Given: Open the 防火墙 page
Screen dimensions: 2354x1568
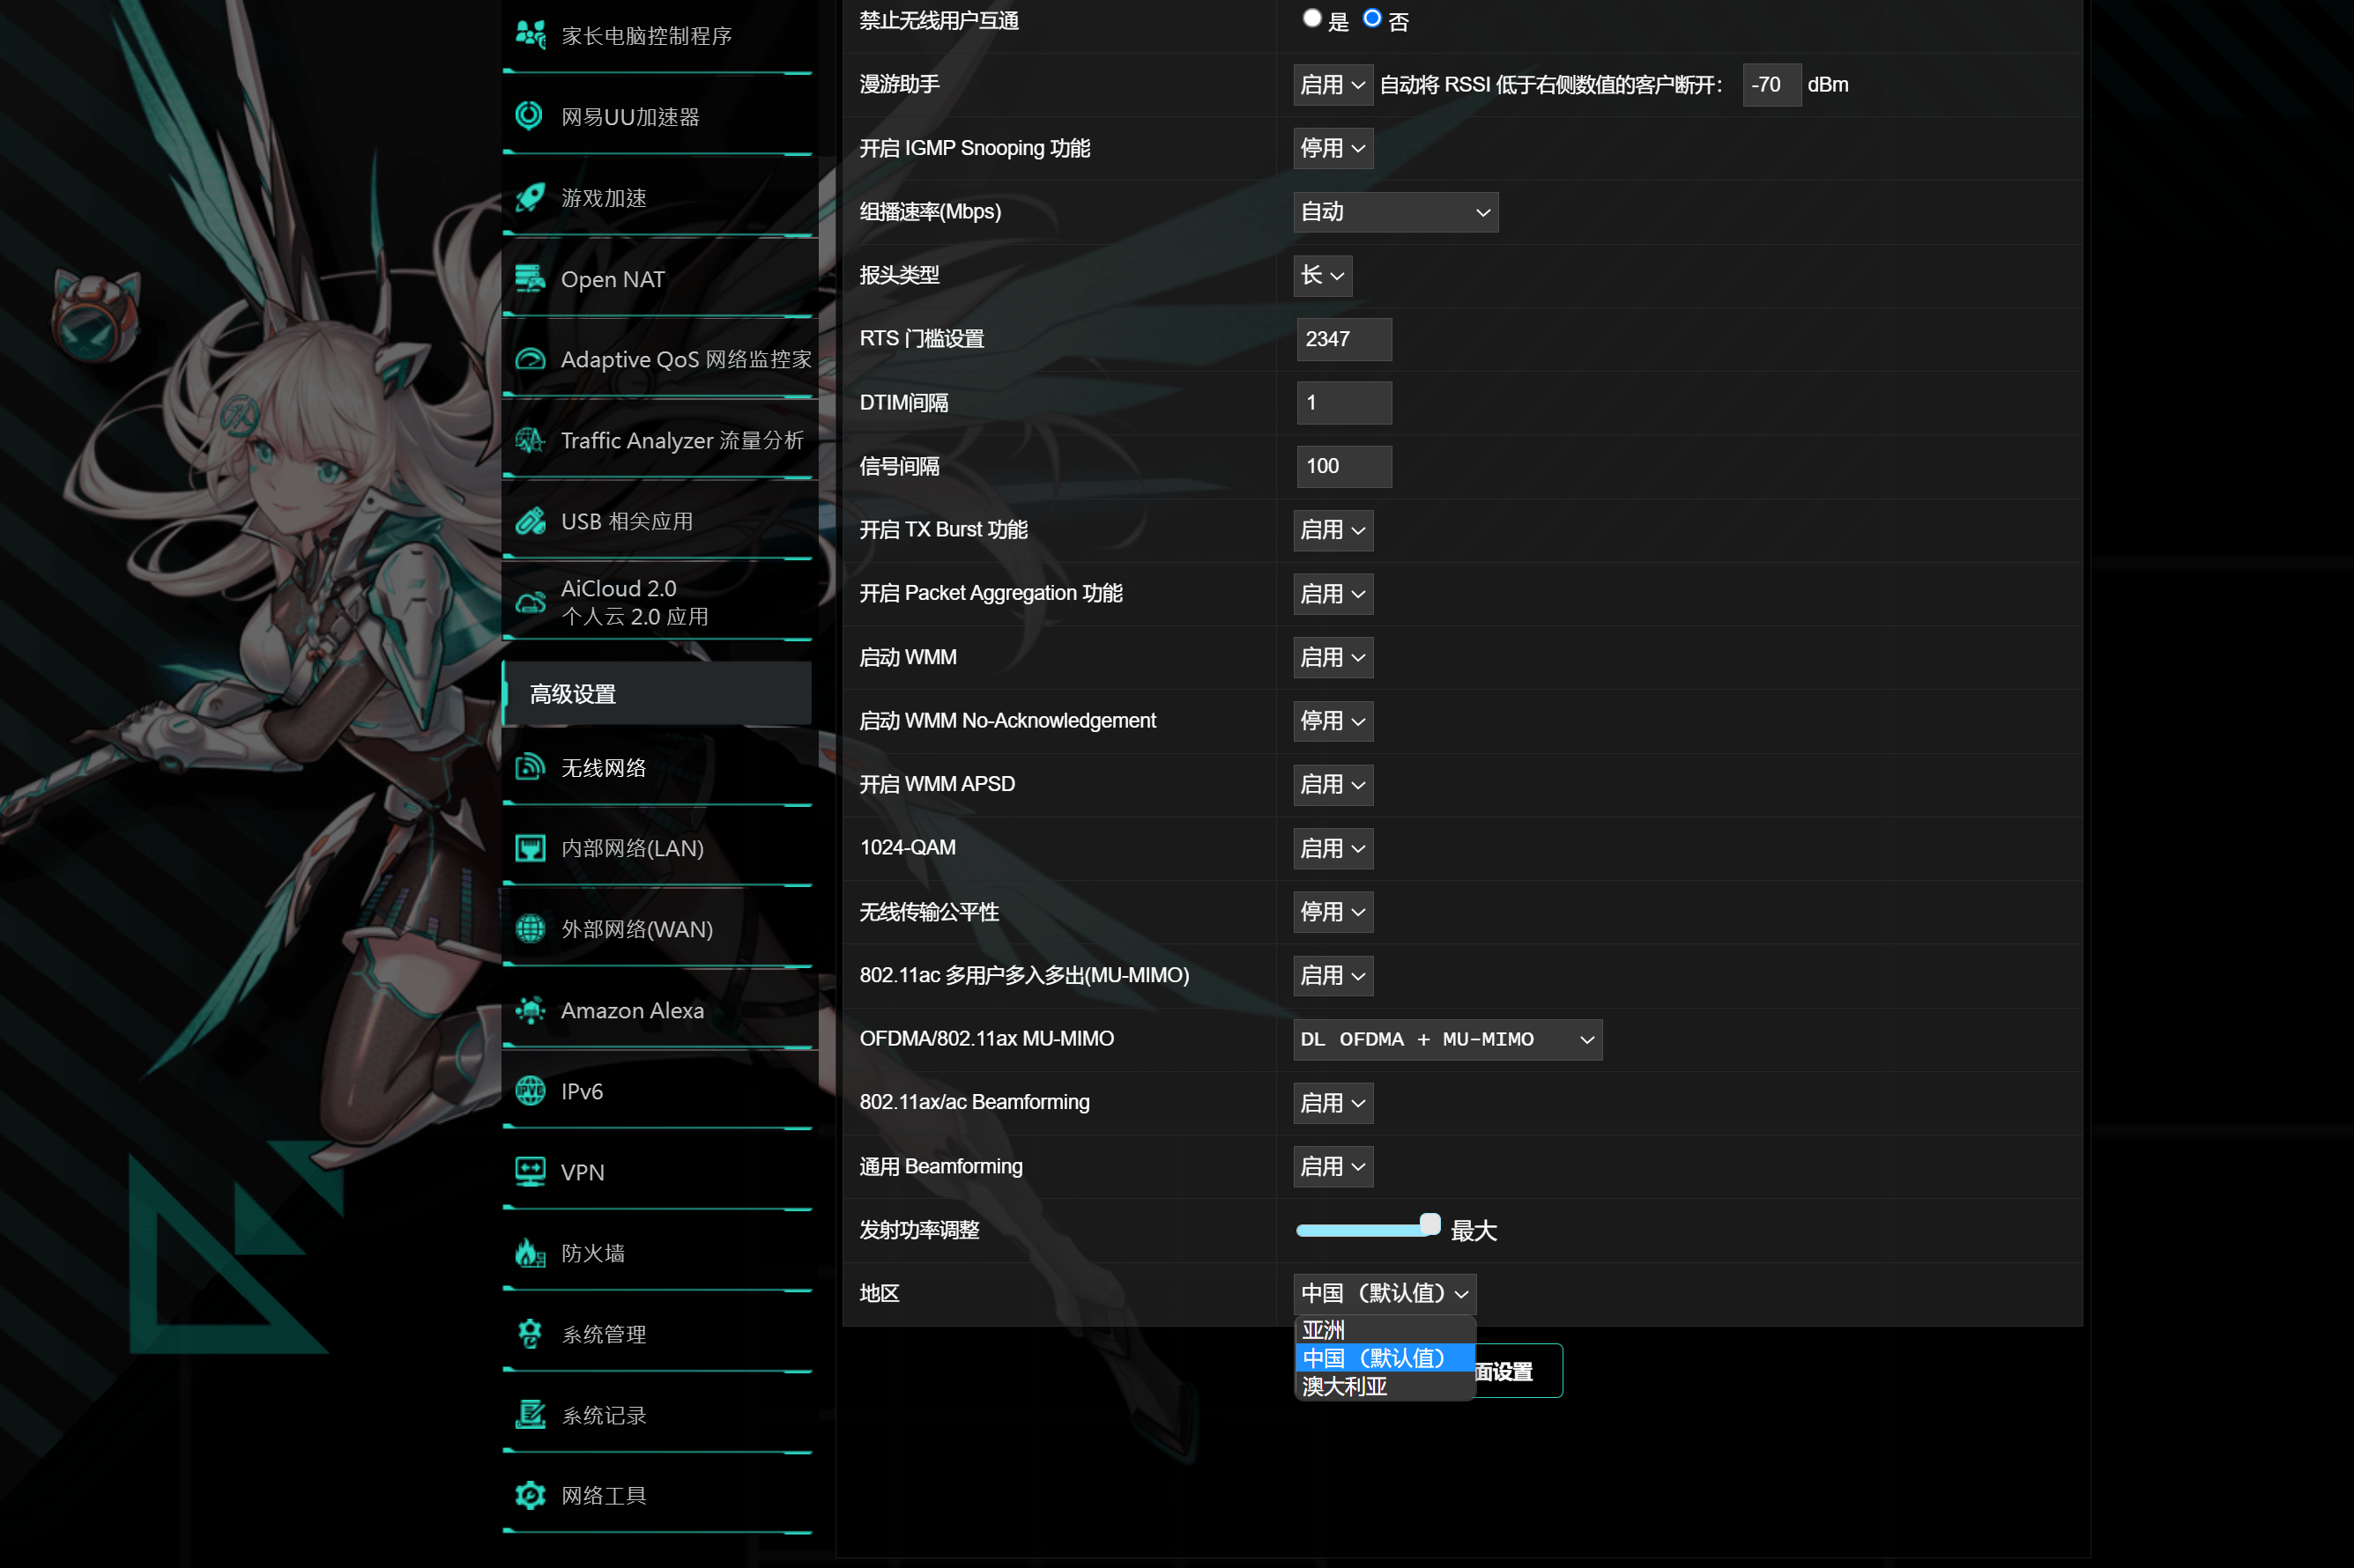Looking at the screenshot, I should [x=657, y=1253].
